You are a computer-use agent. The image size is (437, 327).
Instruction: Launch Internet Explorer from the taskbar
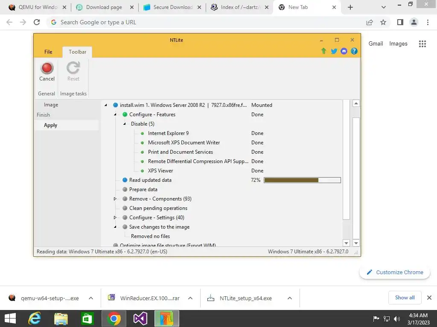pos(35,318)
